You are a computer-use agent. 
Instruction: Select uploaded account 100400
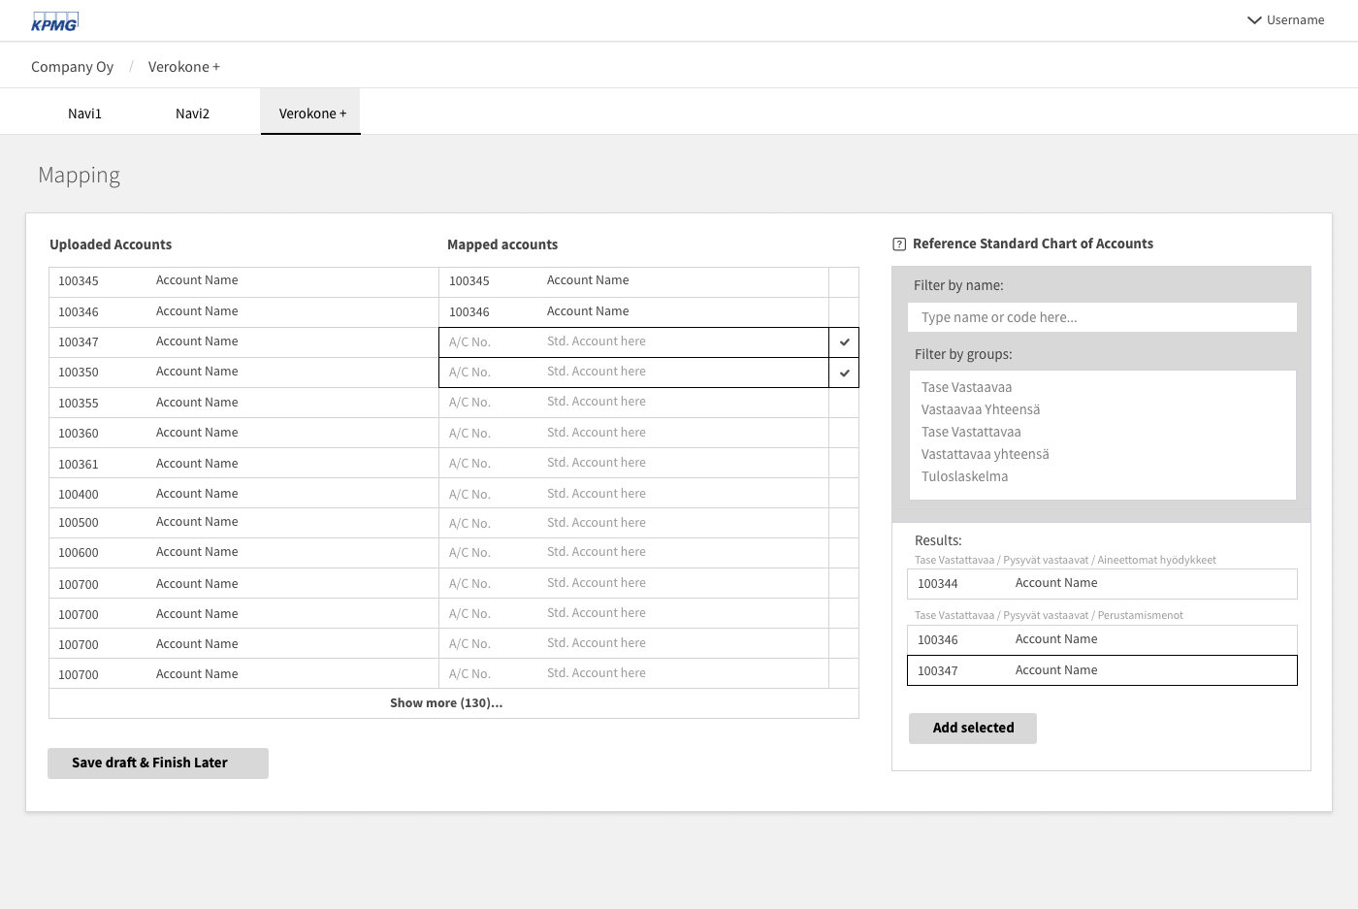pyautogui.click(x=243, y=493)
